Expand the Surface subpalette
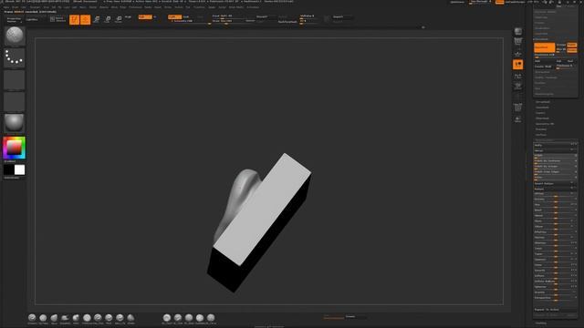 tap(541, 135)
